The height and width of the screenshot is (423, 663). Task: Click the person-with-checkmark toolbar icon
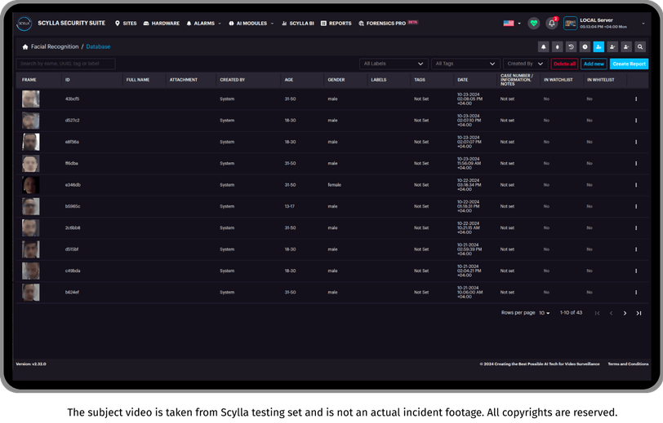click(x=612, y=46)
